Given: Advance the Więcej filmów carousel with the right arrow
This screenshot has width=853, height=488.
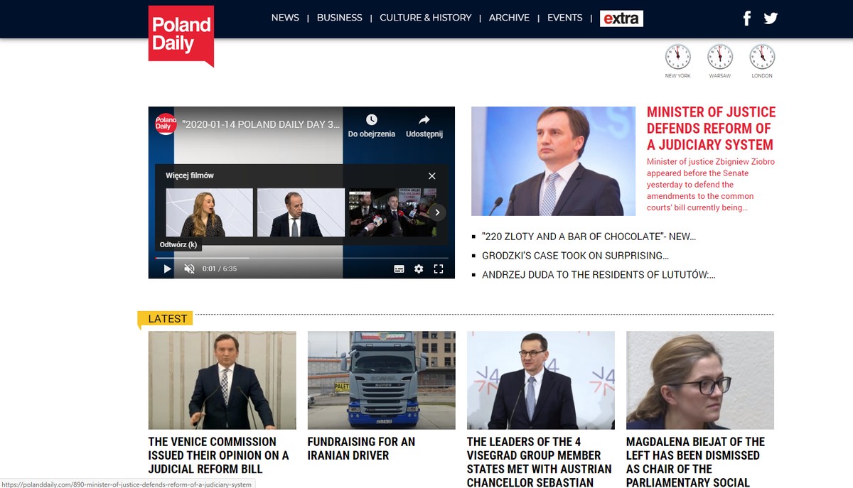Looking at the screenshot, I should (x=437, y=212).
